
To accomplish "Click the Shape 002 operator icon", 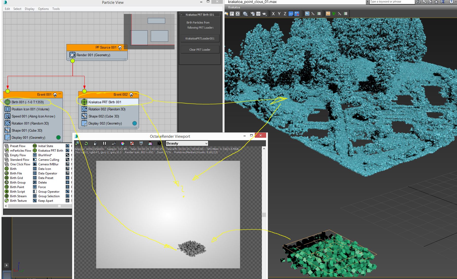I will pos(84,116).
